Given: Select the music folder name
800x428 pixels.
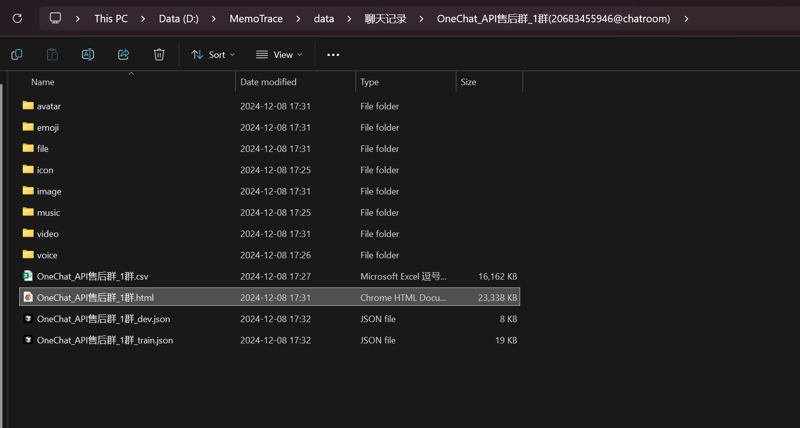Looking at the screenshot, I should click(48, 213).
